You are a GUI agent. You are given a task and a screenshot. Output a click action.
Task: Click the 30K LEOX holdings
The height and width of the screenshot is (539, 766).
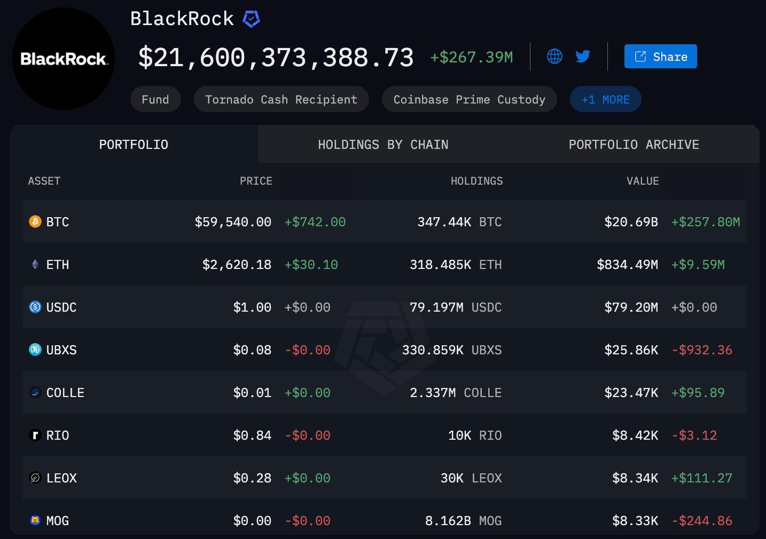(471, 478)
